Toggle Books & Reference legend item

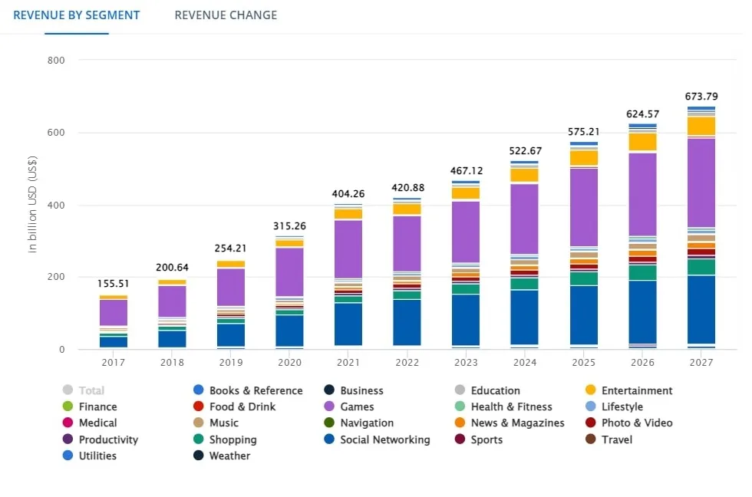tap(248, 390)
